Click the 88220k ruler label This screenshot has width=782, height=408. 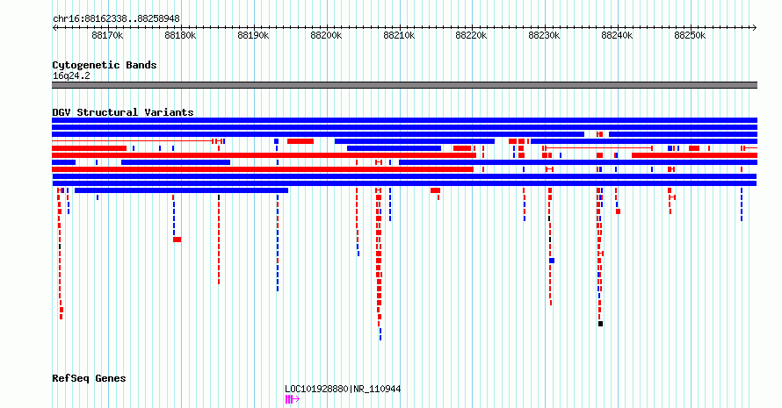(x=472, y=35)
